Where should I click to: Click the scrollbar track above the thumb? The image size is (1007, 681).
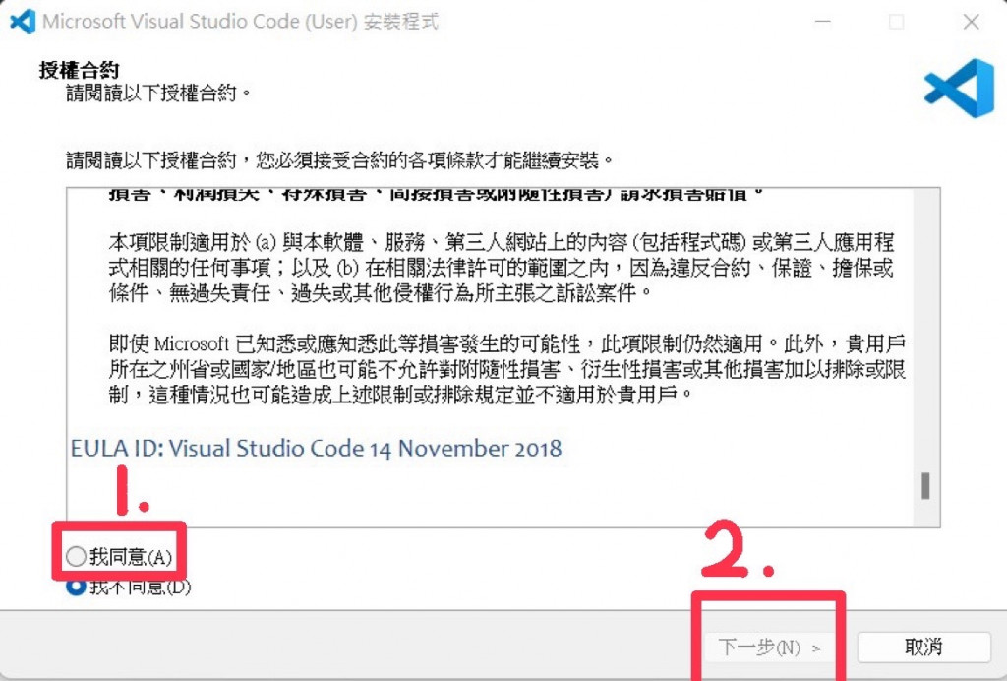(x=925, y=331)
